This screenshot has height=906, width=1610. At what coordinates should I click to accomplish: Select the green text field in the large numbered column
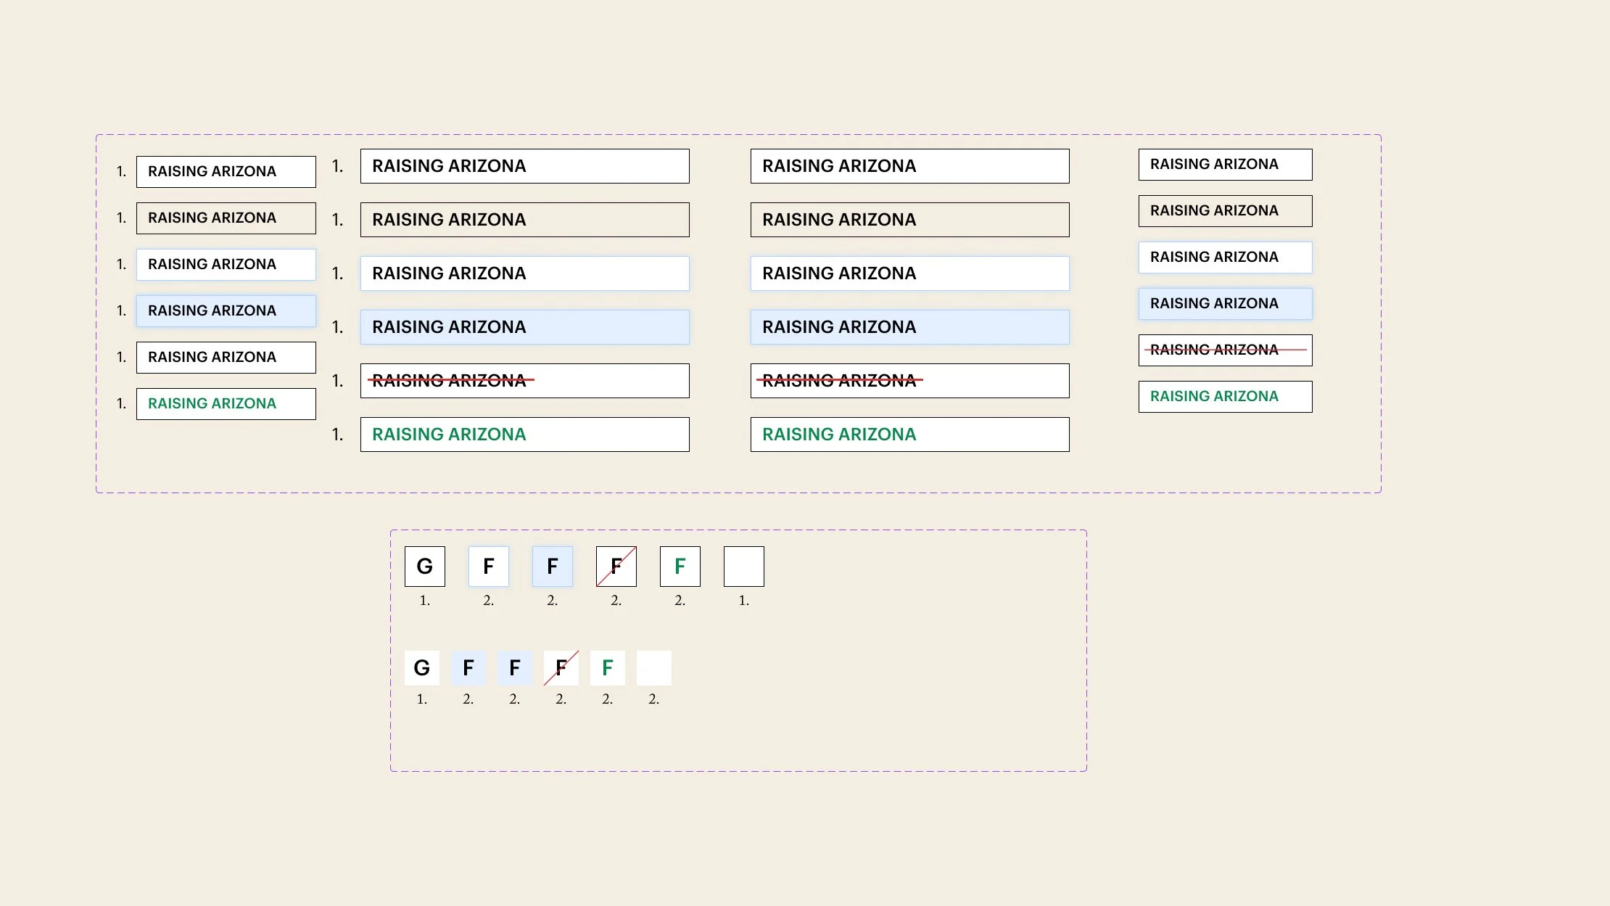(524, 435)
